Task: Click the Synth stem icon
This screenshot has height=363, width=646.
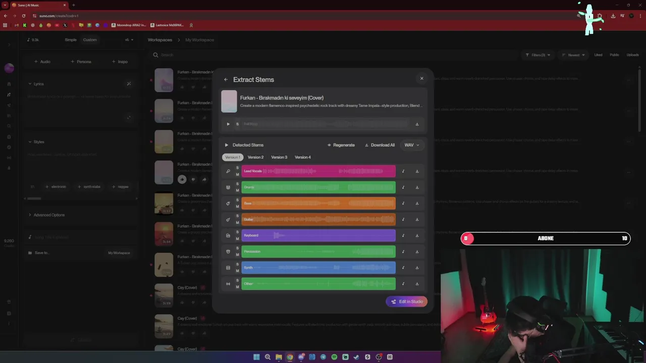Action: click(228, 268)
